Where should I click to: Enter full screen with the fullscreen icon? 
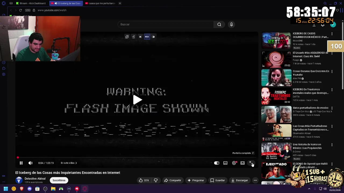click(251, 163)
